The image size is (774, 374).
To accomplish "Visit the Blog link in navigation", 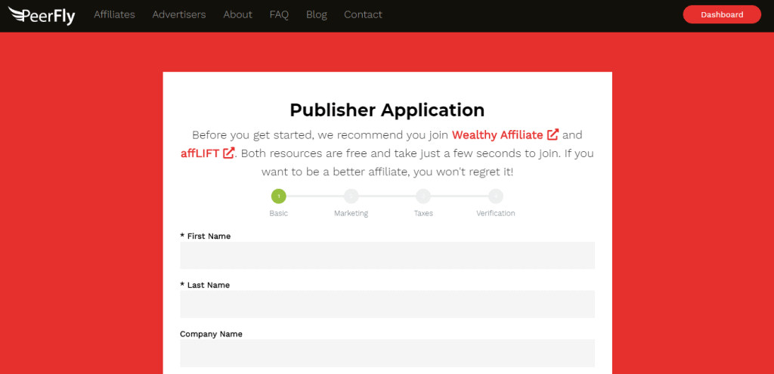I will click(x=317, y=15).
